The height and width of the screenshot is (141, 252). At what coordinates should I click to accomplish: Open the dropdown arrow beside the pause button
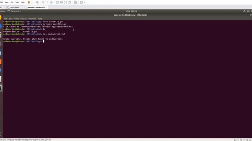(32, 2)
